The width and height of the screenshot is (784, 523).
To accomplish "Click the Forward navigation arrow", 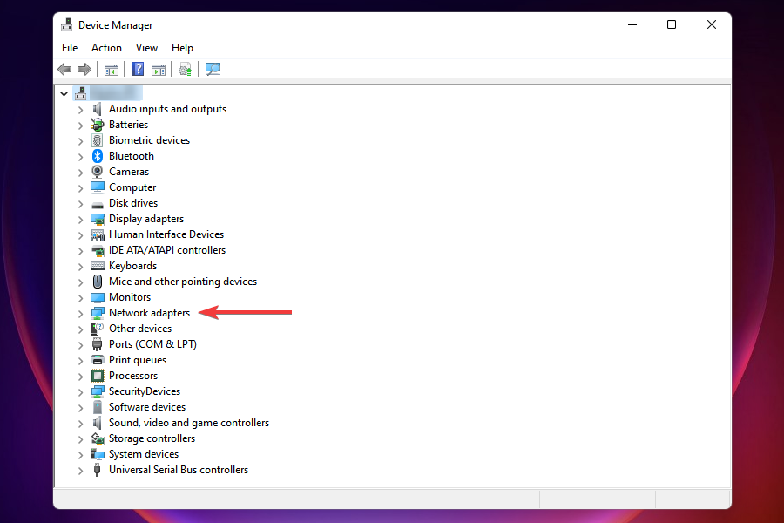I will tap(84, 69).
